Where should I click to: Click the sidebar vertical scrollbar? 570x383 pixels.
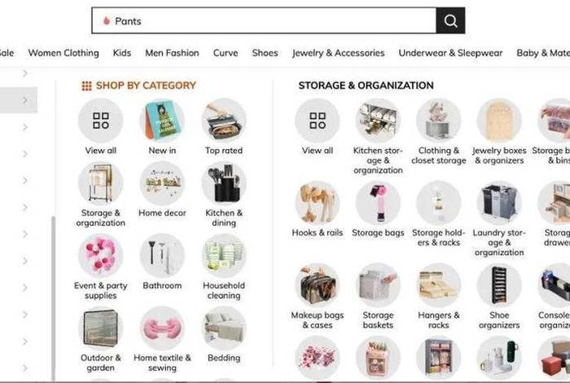(54, 298)
